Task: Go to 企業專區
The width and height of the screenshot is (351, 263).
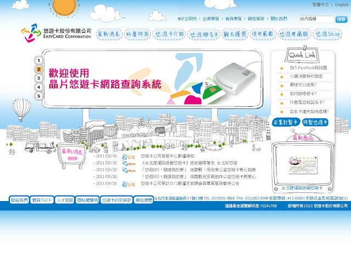Action: coord(211,19)
